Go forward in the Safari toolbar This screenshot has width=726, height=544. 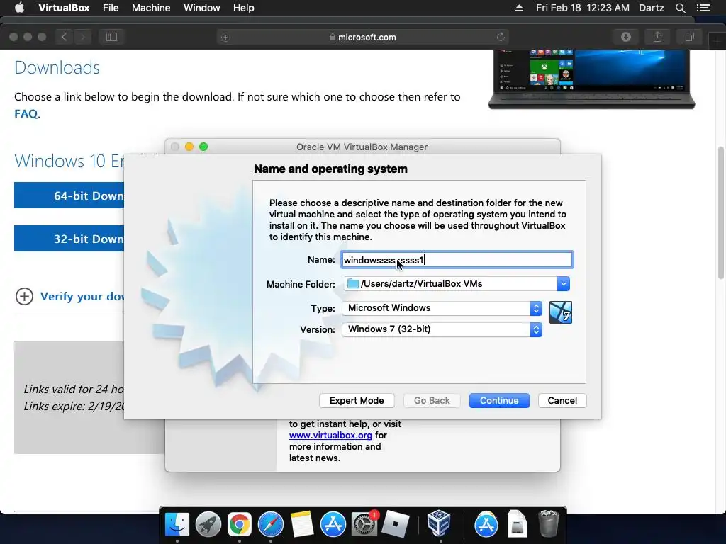pyautogui.click(x=82, y=37)
